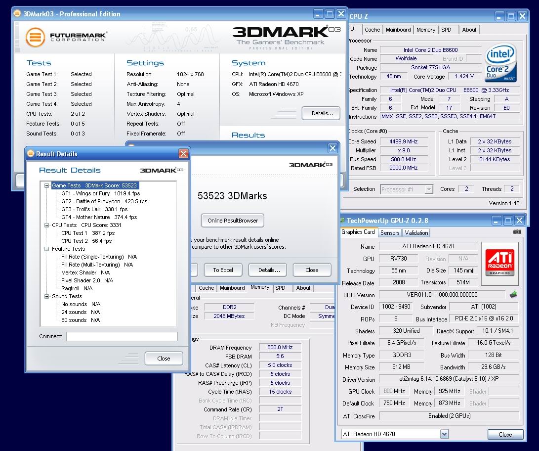Select GT3 - Troll's Lair result row
The width and height of the screenshot is (539, 451).
94,209
